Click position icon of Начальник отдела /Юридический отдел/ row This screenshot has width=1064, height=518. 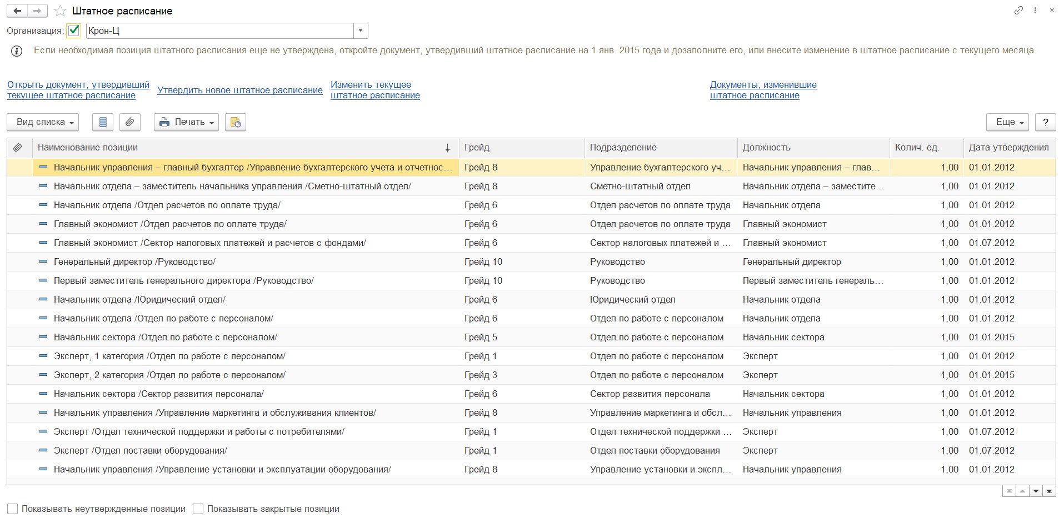click(x=43, y=299)
